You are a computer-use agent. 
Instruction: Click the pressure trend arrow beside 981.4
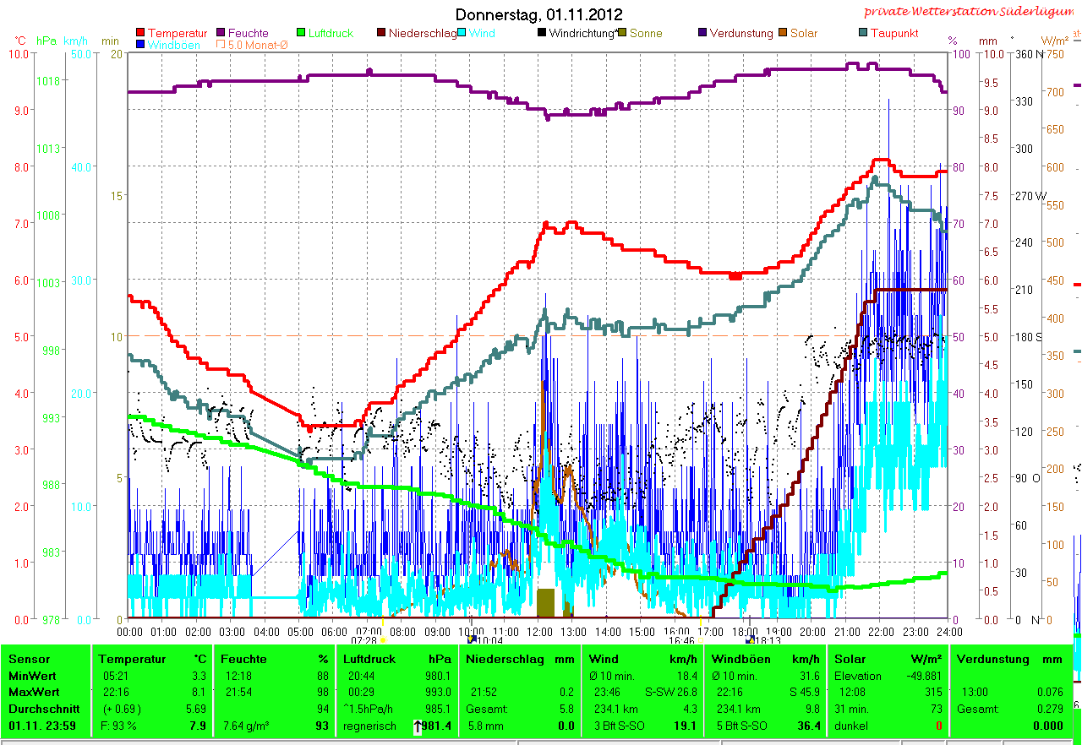tap(418, 726)
